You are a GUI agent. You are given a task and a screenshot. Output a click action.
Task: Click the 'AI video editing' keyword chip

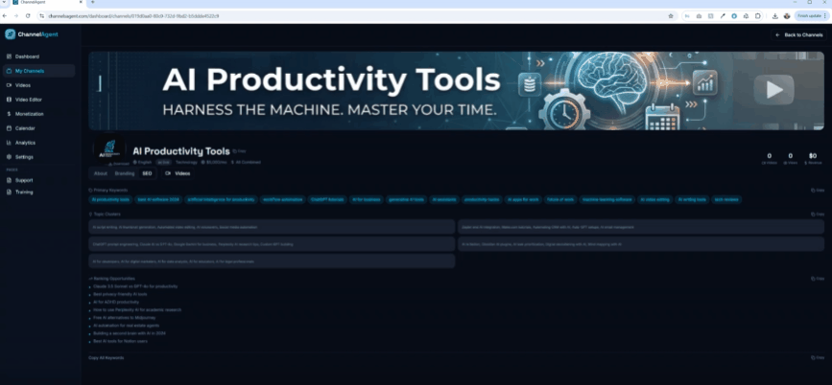tap(654, 199)
